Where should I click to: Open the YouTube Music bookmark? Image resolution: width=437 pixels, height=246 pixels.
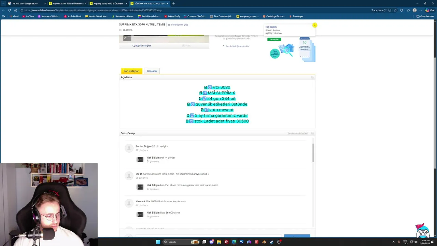[73, 16]
